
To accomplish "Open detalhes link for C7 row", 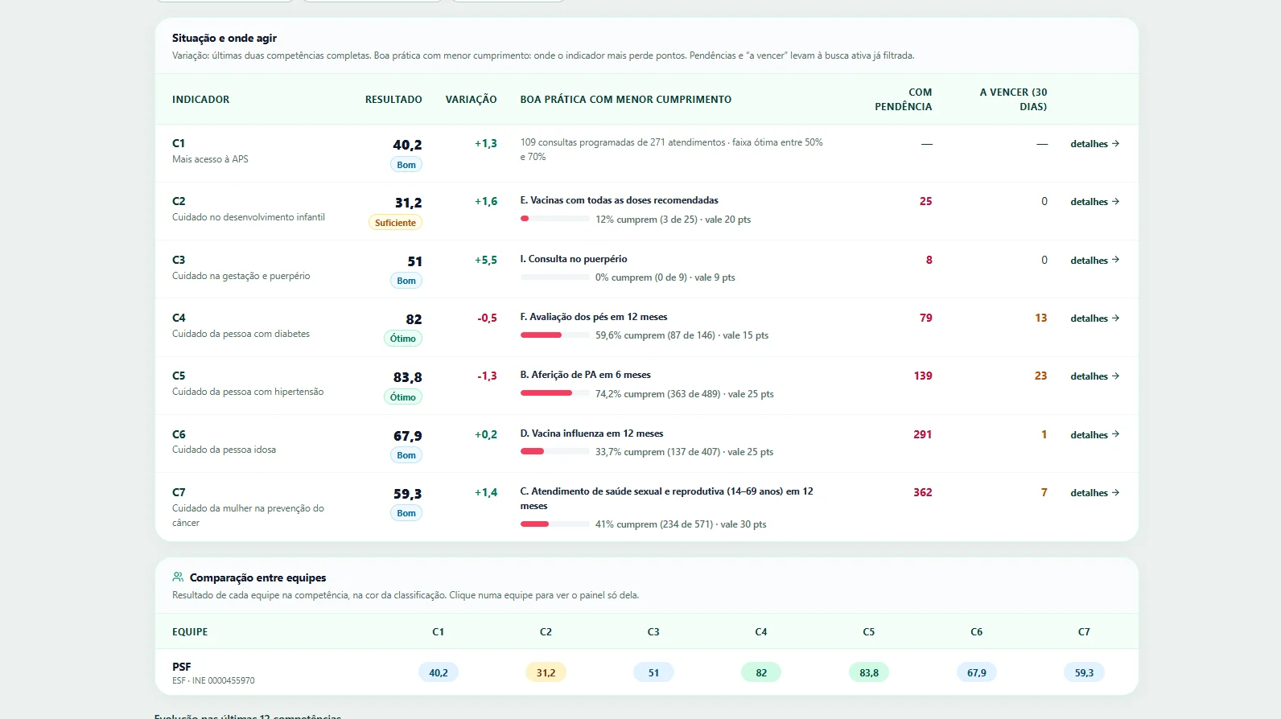I will pos(1094,493).
